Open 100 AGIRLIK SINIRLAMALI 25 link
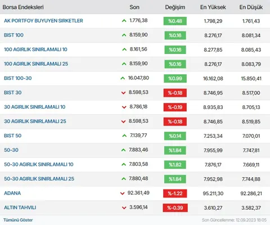270x225 pixels. coord(36,64)
